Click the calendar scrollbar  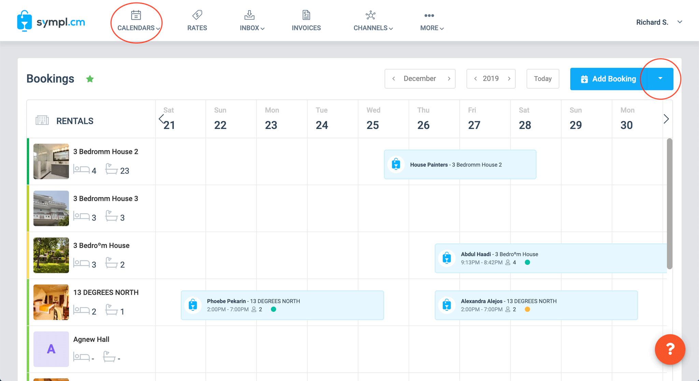(670, 204)
